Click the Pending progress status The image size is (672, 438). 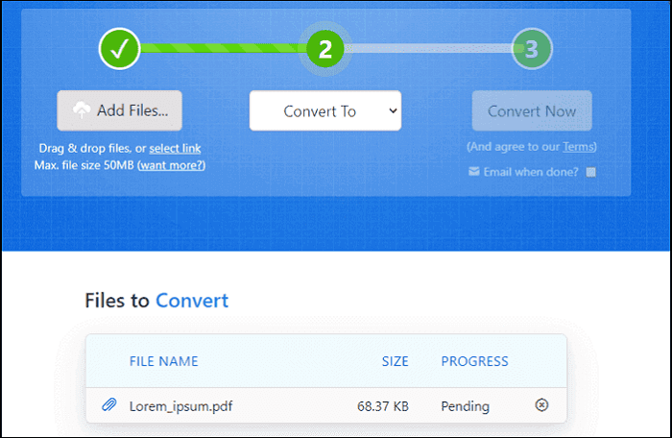point(466,406)
